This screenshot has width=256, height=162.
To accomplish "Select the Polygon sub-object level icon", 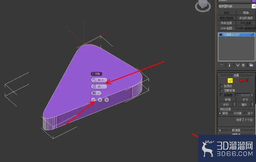I will click(x=241, y=80).
